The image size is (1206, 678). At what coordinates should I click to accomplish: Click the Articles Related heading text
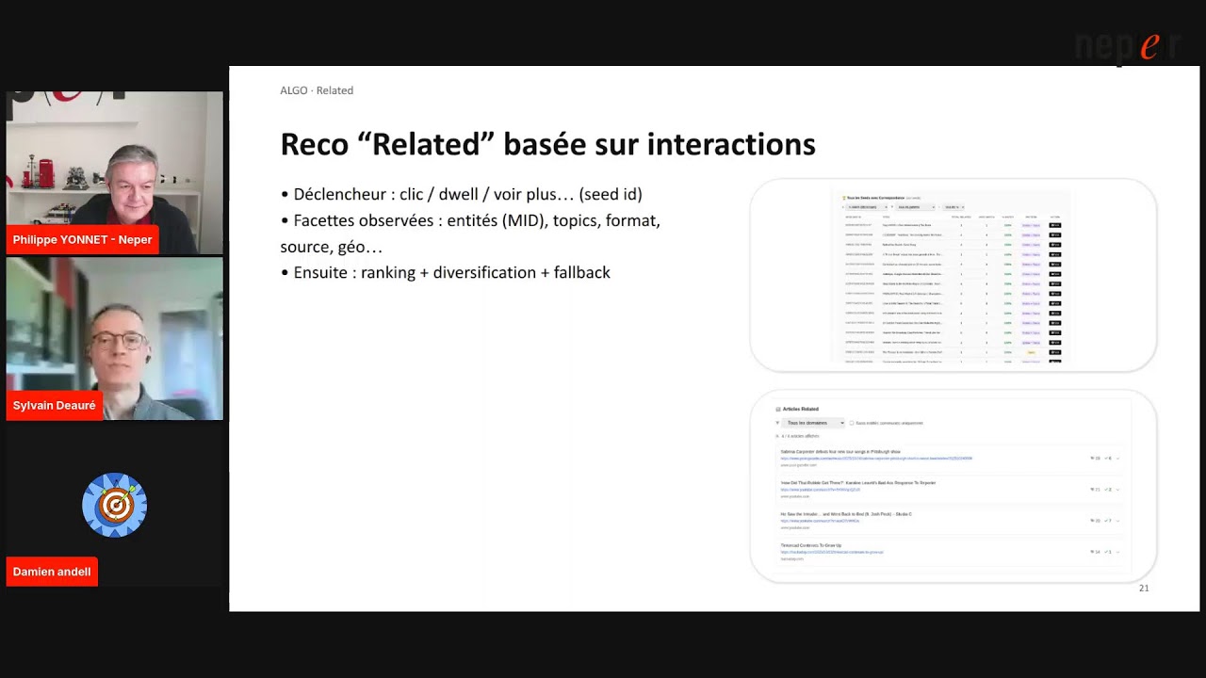pyautogui.click(x=800, y=410)
